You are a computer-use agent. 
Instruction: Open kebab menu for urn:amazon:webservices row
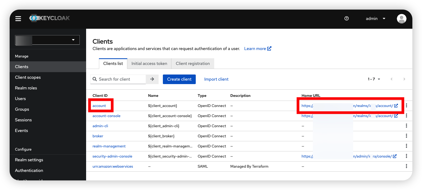coord(406,166)
